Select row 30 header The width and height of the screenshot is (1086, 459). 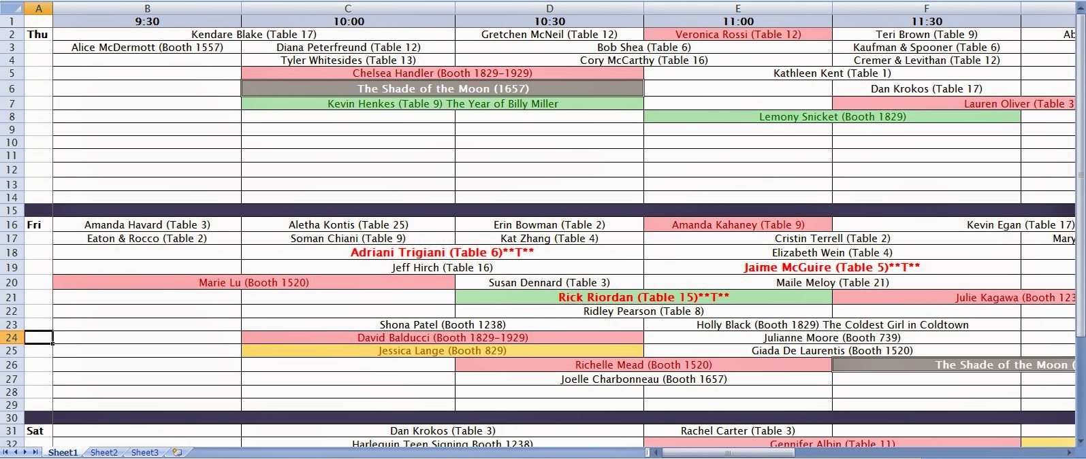tap(12, 418)
